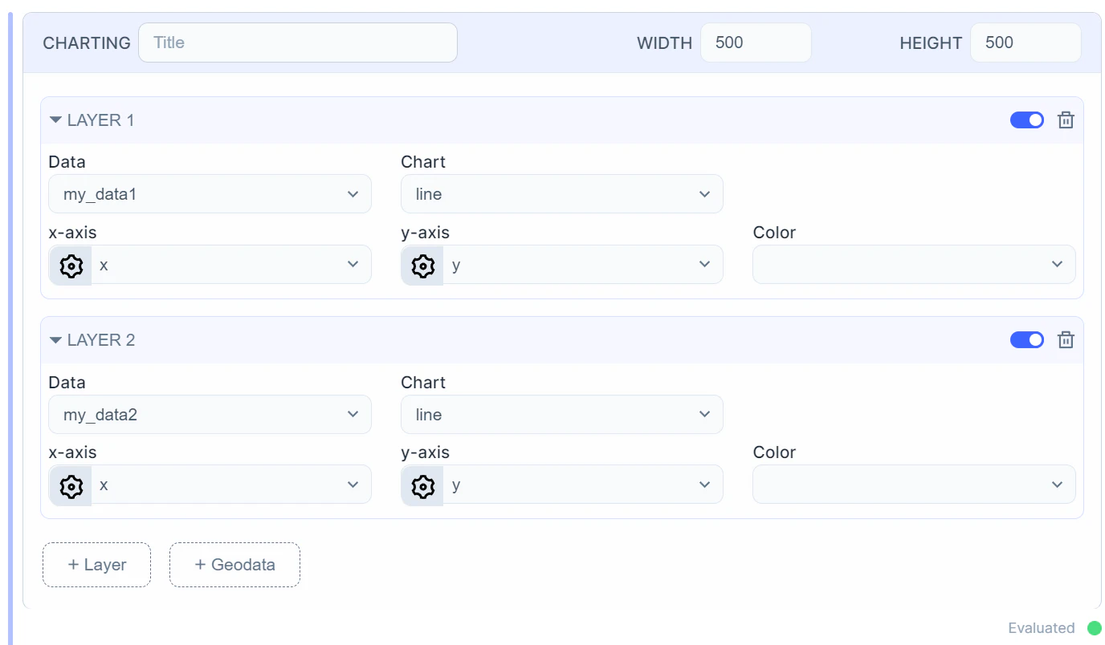Image resolution: width=1105 pixels, height=645 pixels.
Task: Open Layer 2 x-axis settings gear
Action: click(71, 485)
